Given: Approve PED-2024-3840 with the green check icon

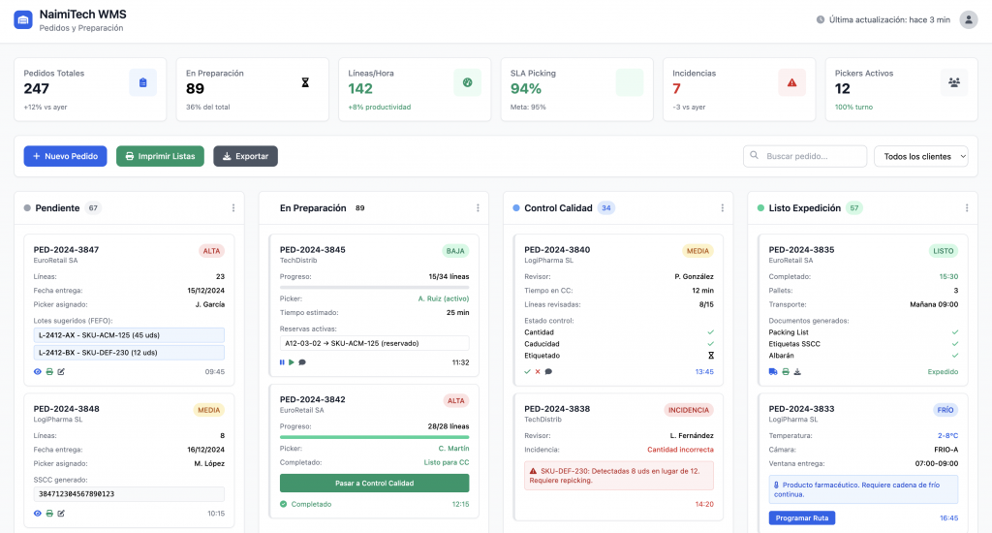Looking at the screenshot, I should pos(527,371).
